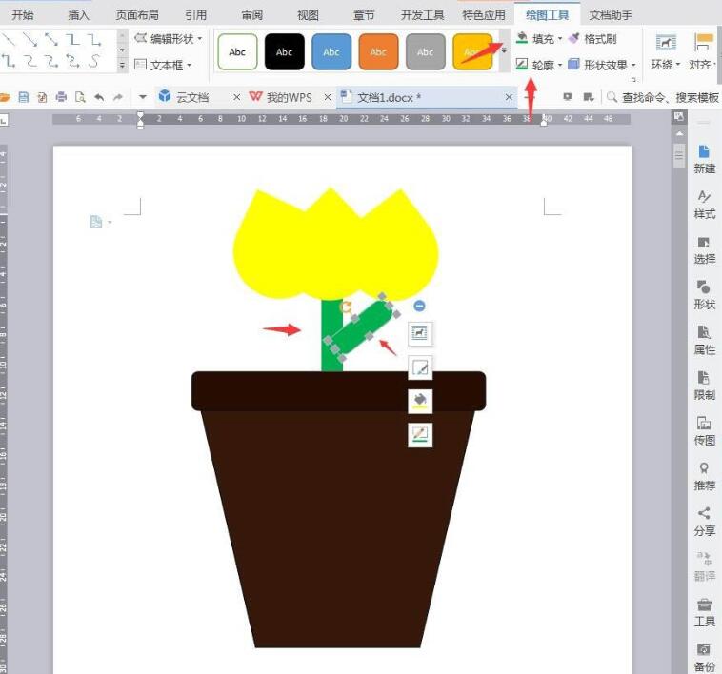Select the orange Abc shape style
Viewport: 722px width, 674px height.
click(378, 52)
